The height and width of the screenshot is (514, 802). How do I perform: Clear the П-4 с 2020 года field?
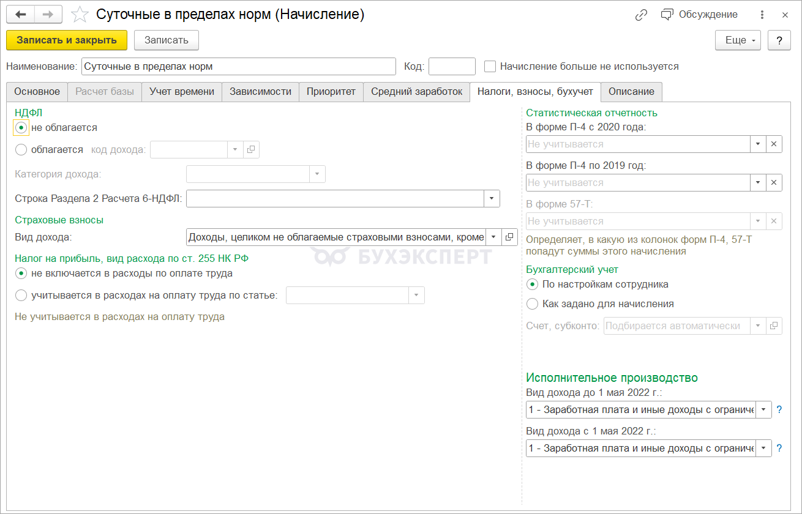(774, 144)
